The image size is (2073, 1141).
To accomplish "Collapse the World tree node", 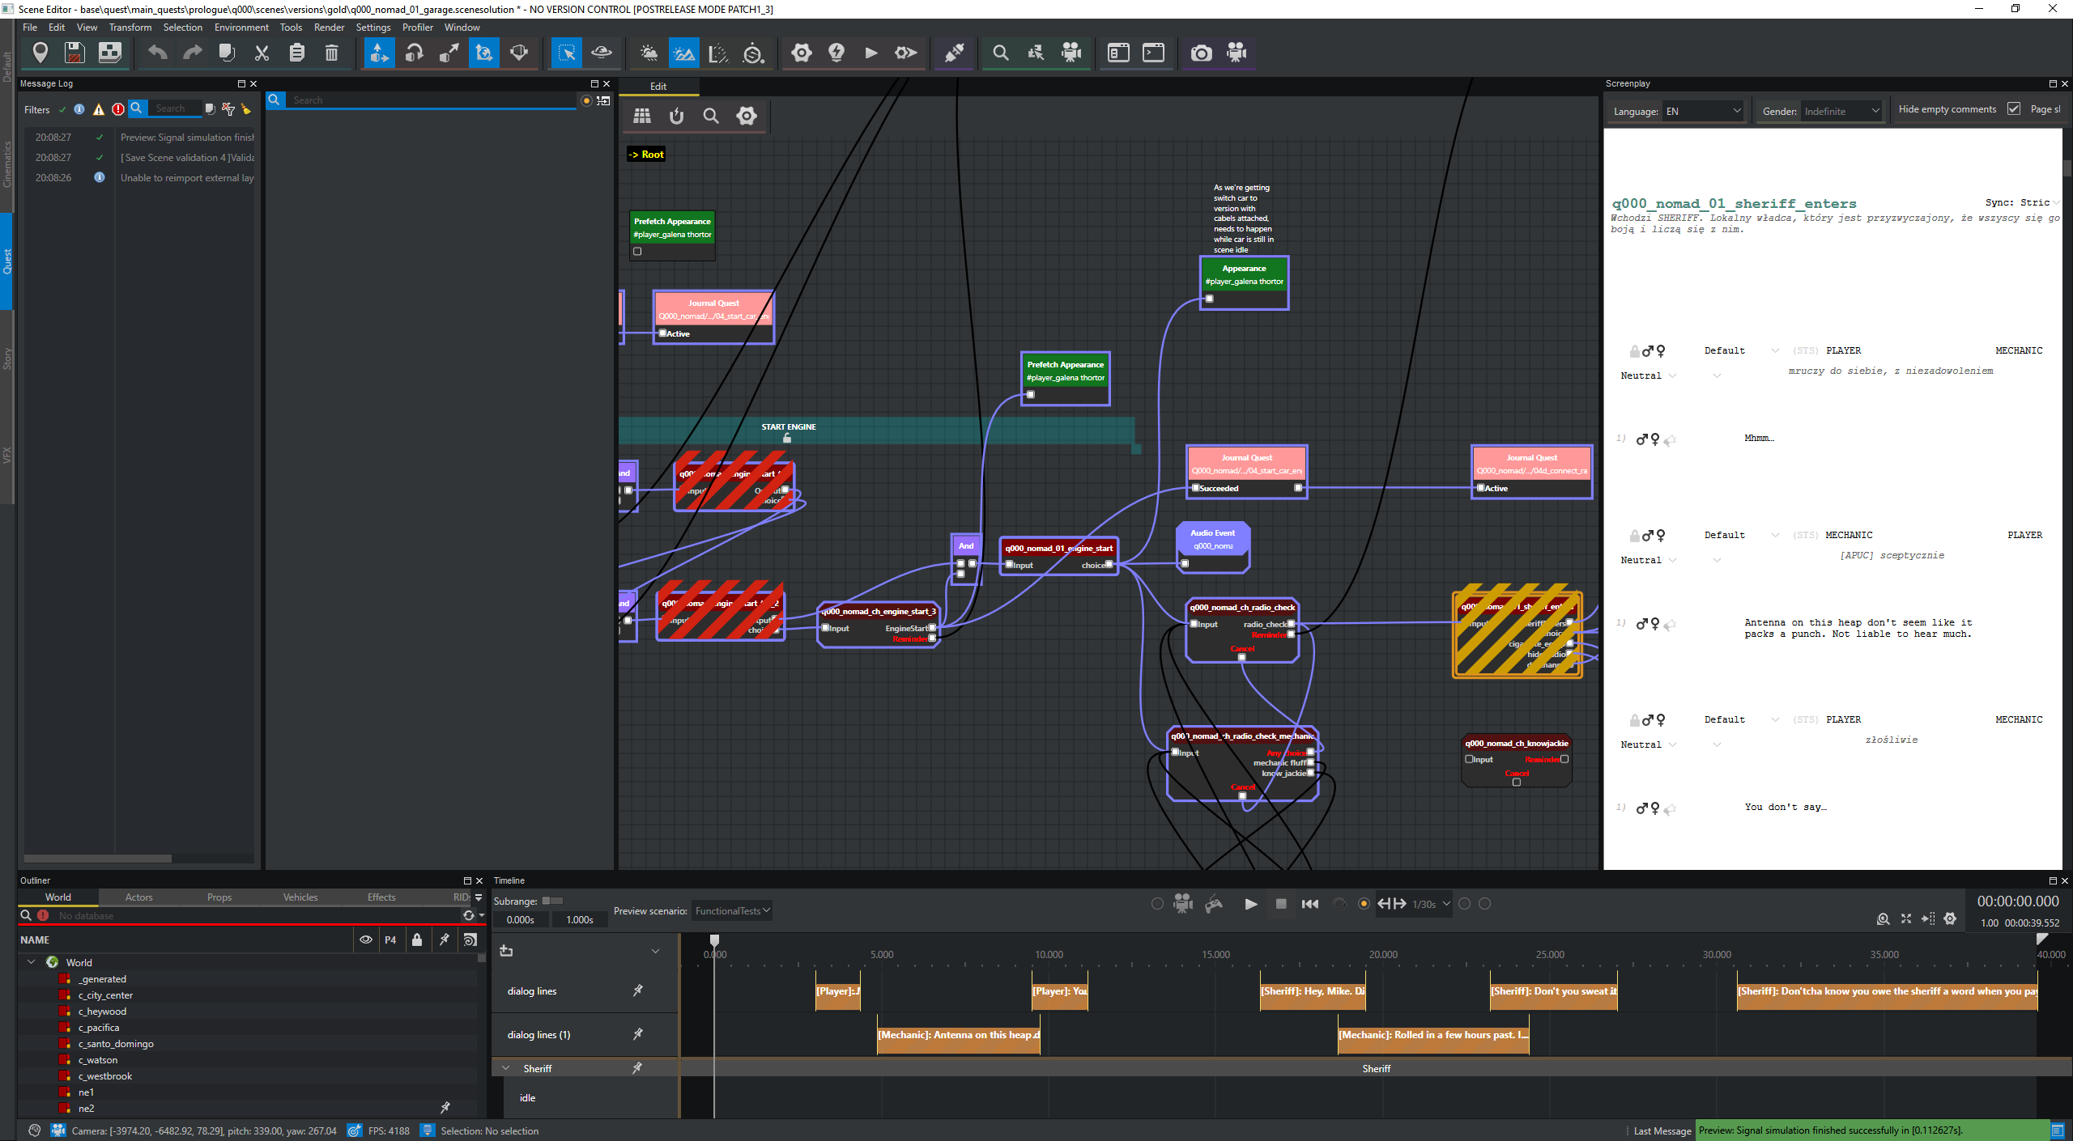I will point(32,962).
